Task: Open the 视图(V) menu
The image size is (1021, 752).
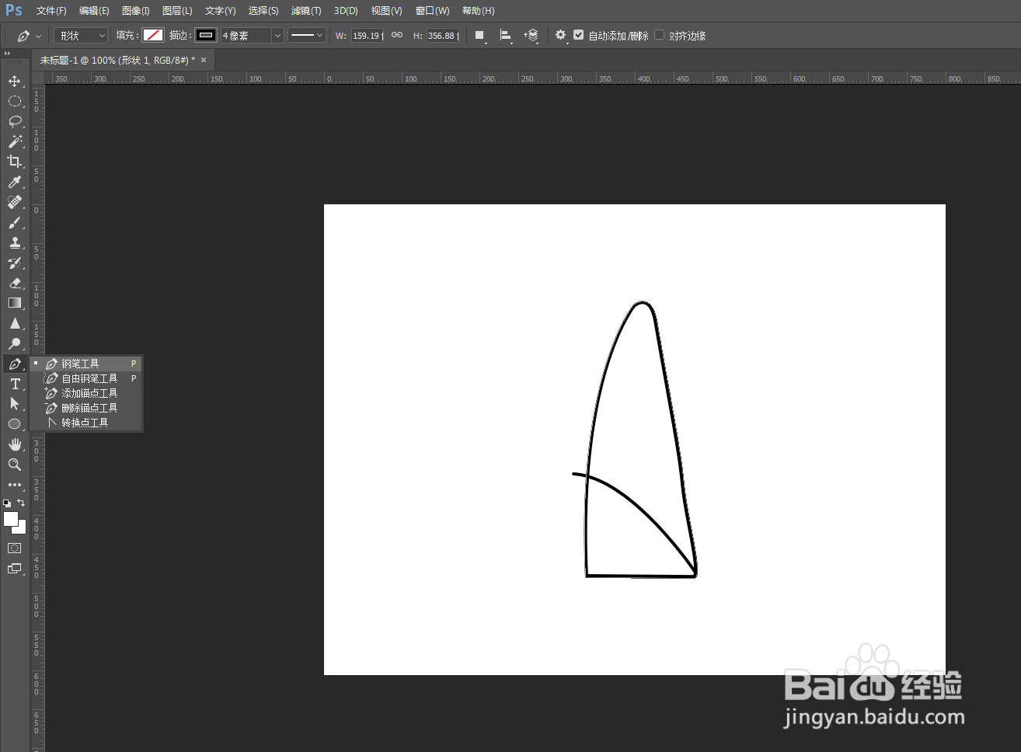Action: point(386,11)
